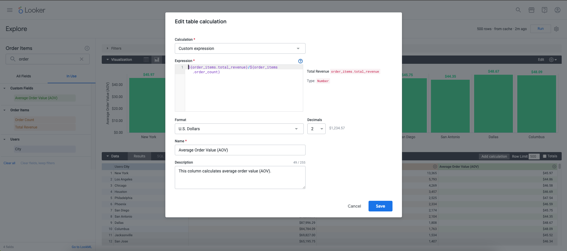The image size is (567, 251).
Task: Select the Data tab
Action: (x=115, y=156)
